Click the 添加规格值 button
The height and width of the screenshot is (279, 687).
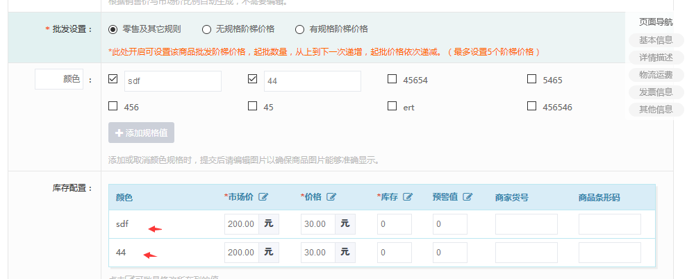(141, 133)
